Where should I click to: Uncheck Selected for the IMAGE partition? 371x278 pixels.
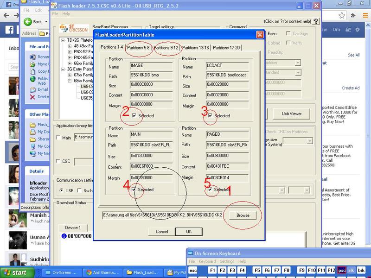click(x=134, y=116)
